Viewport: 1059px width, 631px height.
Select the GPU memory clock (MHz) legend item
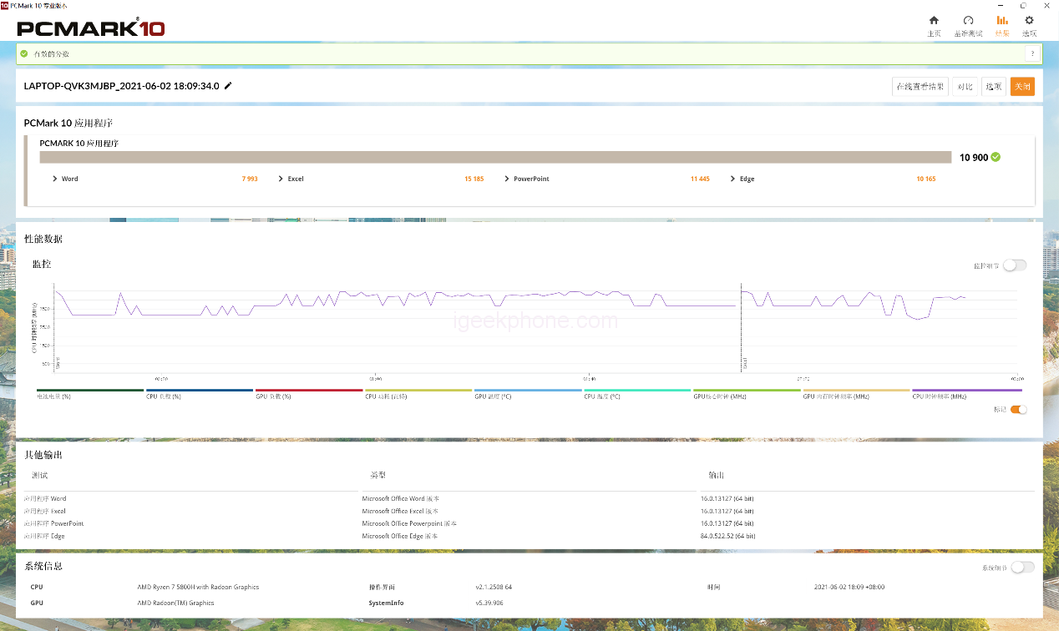(x=856, y=394)
